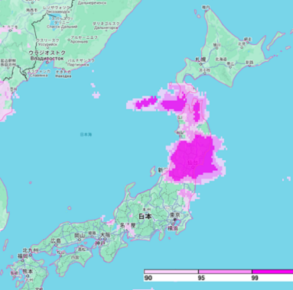Click the Vladivostok city marker dot
Image resolution: width=293 pixels, height=290 pixels.
[x=47, y=62]
